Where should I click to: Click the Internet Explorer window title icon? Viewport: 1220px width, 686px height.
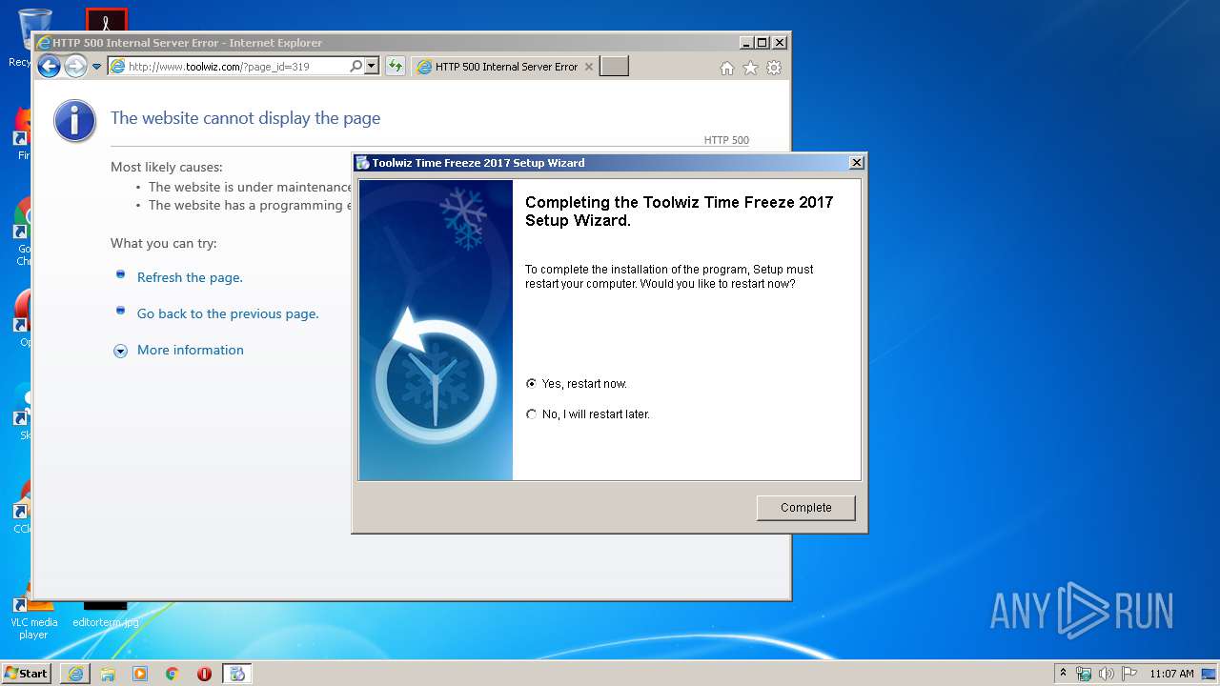(44, 43)
